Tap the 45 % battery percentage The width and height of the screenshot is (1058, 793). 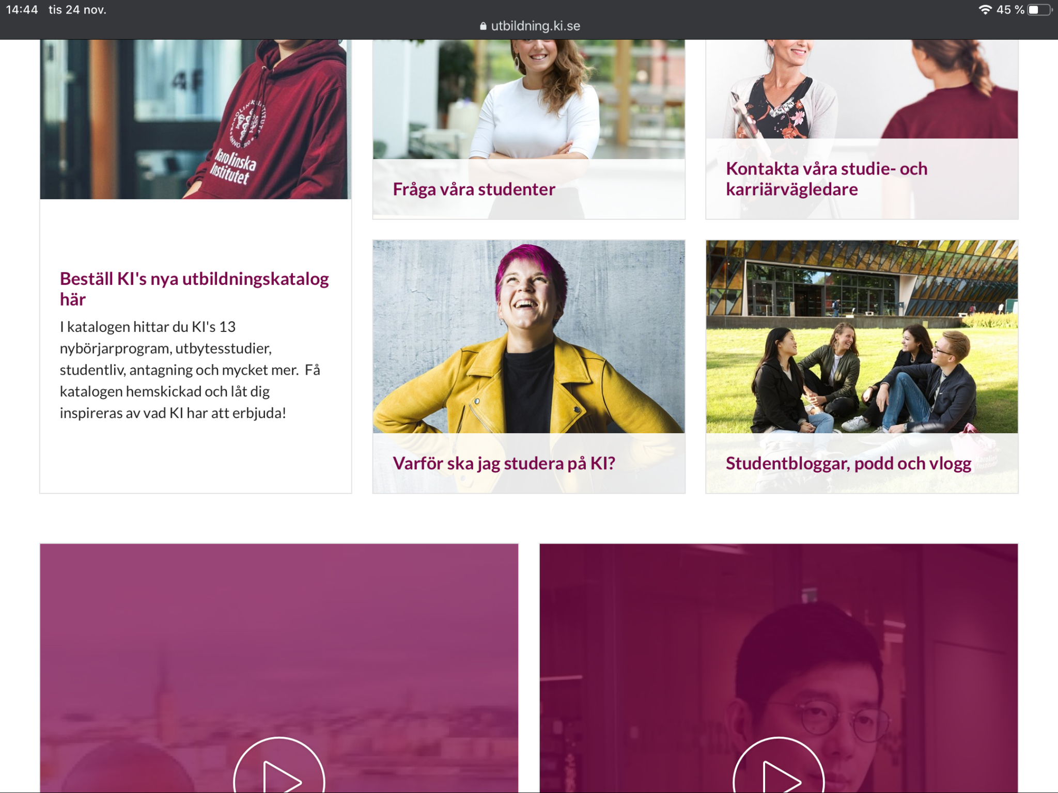coord(1010,10)
